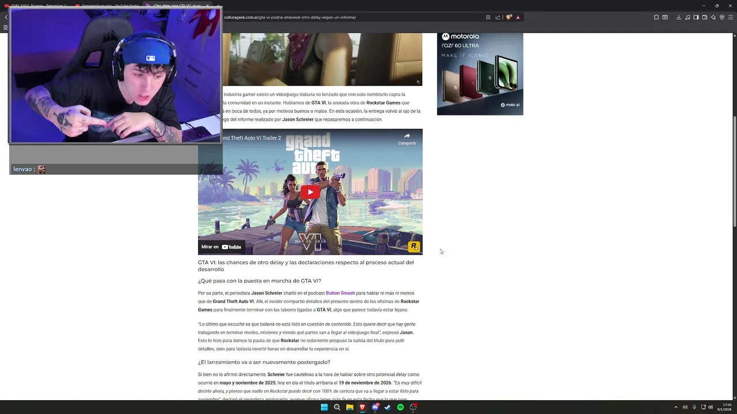Click the Brave VPN shield icon
Viewport: 737px width, 414px height.
pos(722,17)
